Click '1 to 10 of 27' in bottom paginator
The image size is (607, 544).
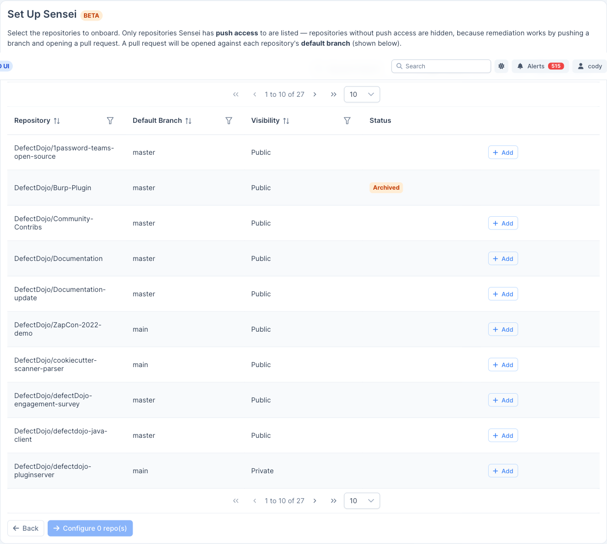tap(285, 501)
